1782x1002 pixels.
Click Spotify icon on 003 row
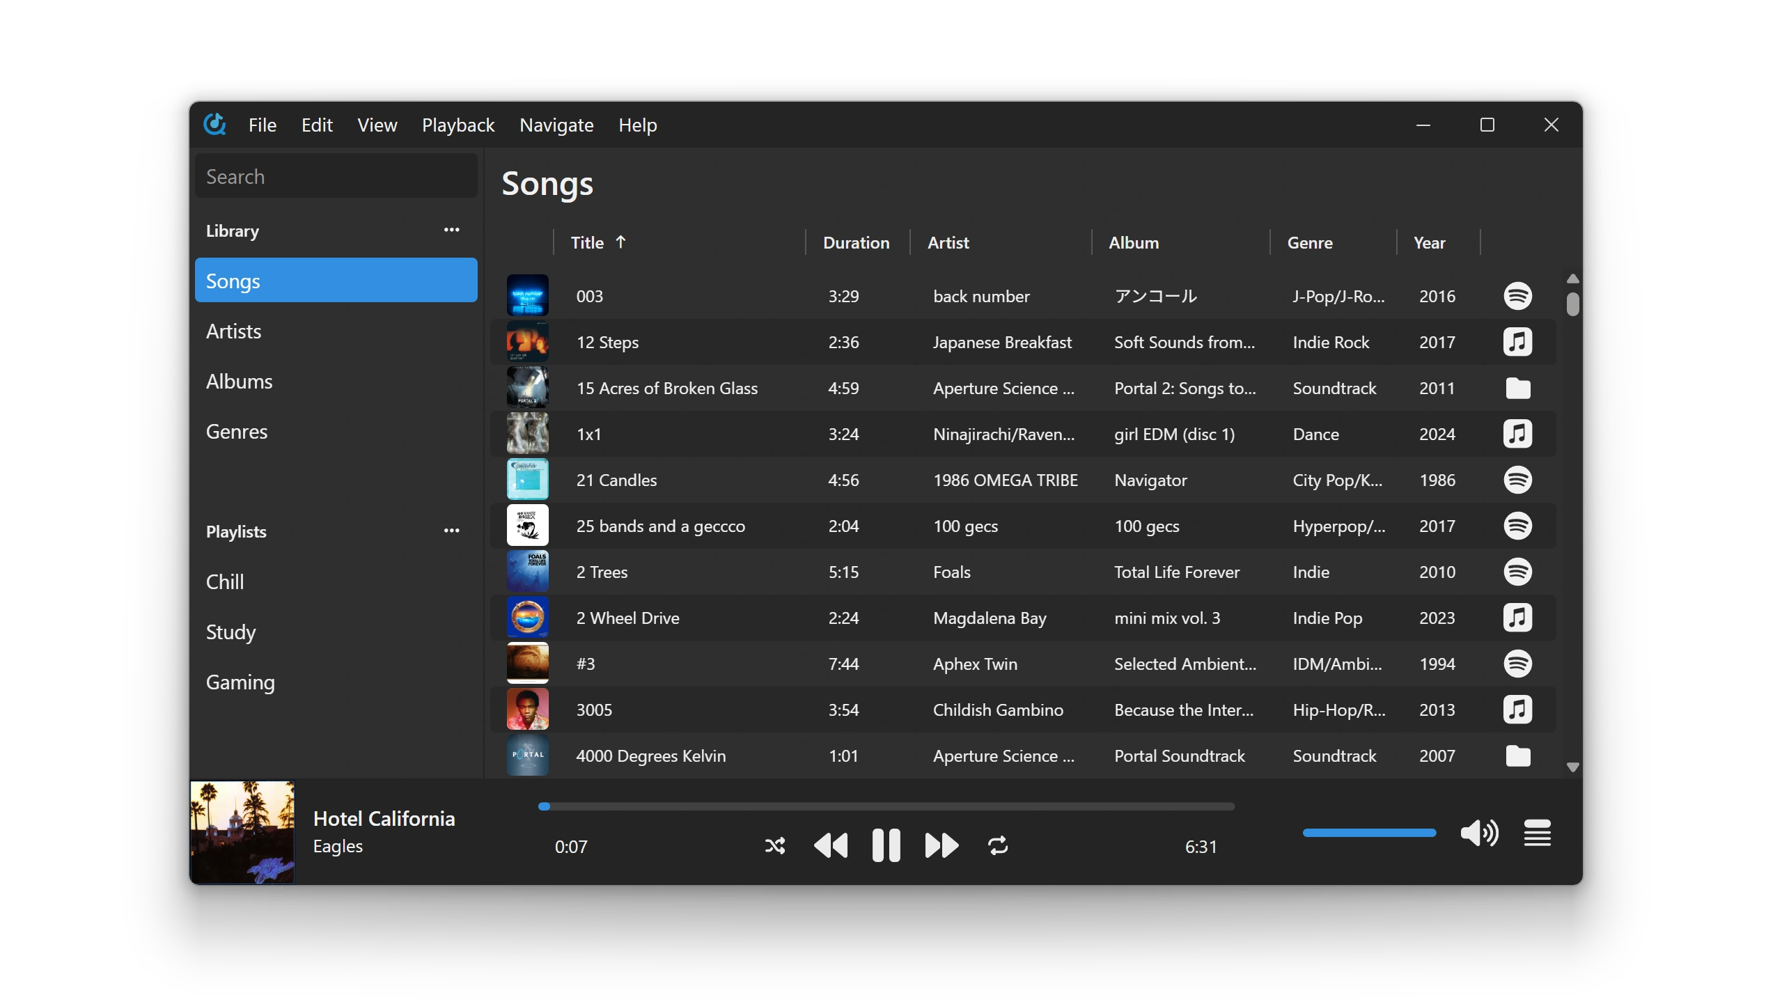point(1517,296)
